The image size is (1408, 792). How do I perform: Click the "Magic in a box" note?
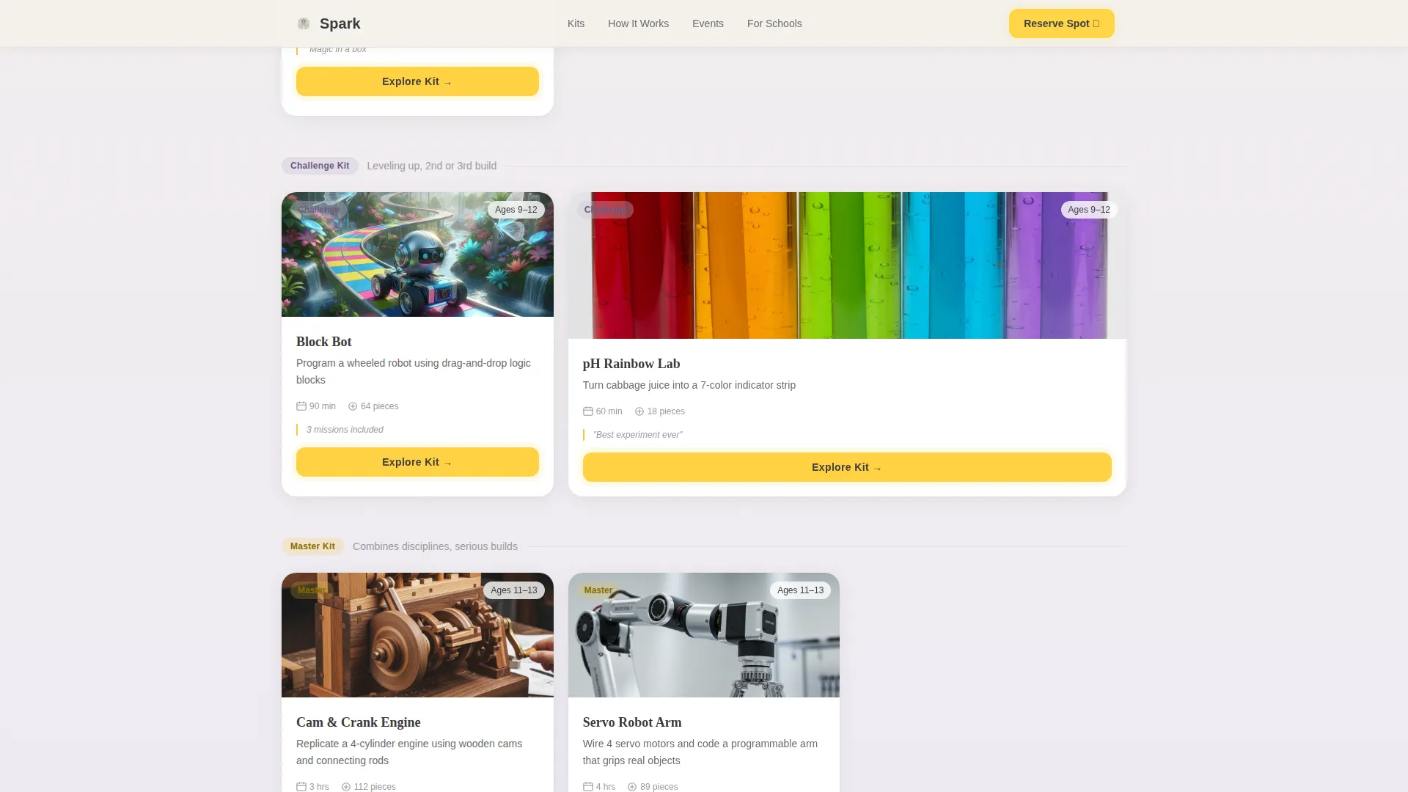(338, 49)
